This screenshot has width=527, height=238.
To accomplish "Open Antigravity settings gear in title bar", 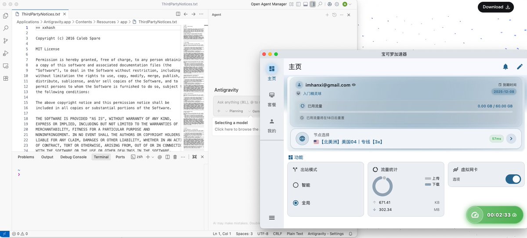I will tap(336, 4).
